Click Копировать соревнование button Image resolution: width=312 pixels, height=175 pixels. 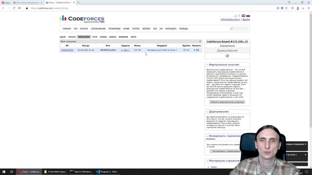point(226,151)
